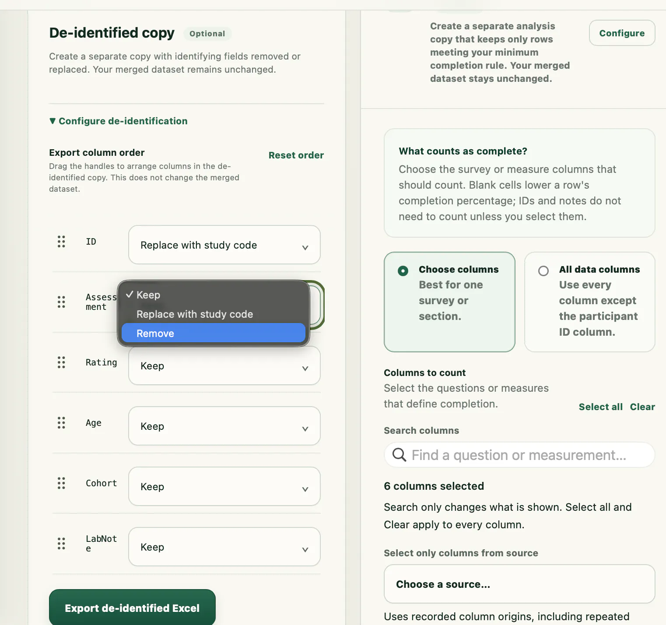
Task: Click the Age column name
Action: click(x=94, y=423)
